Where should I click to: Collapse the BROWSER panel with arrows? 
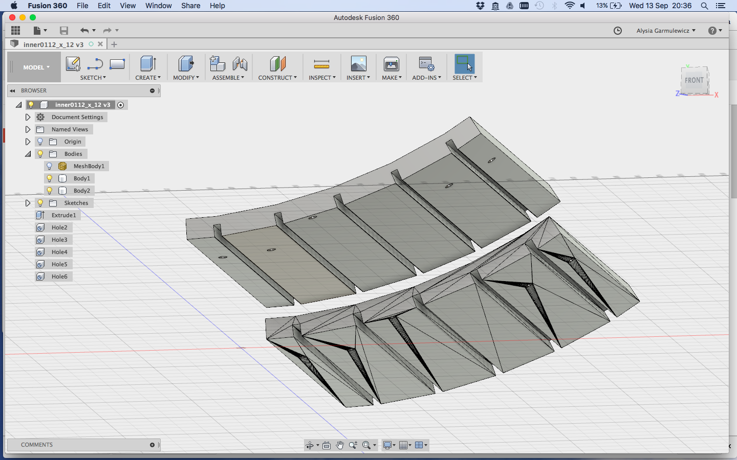(12, 90)
